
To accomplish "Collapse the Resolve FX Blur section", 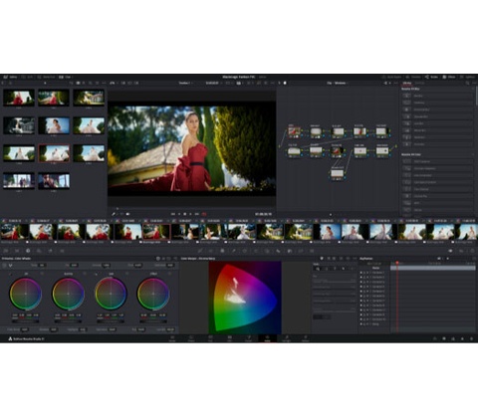I will click(473, 89).
